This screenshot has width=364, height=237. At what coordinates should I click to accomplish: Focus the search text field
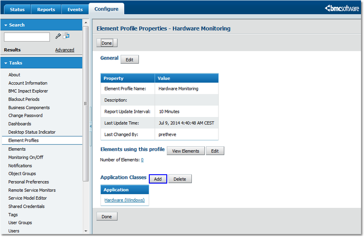pyautogui.click(x=27, y=37)
